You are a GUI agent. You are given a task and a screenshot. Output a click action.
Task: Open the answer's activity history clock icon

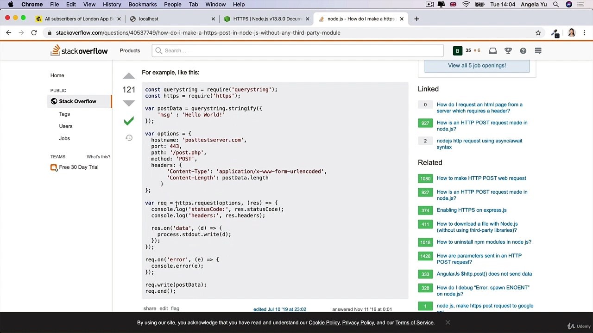pos(129,138)
